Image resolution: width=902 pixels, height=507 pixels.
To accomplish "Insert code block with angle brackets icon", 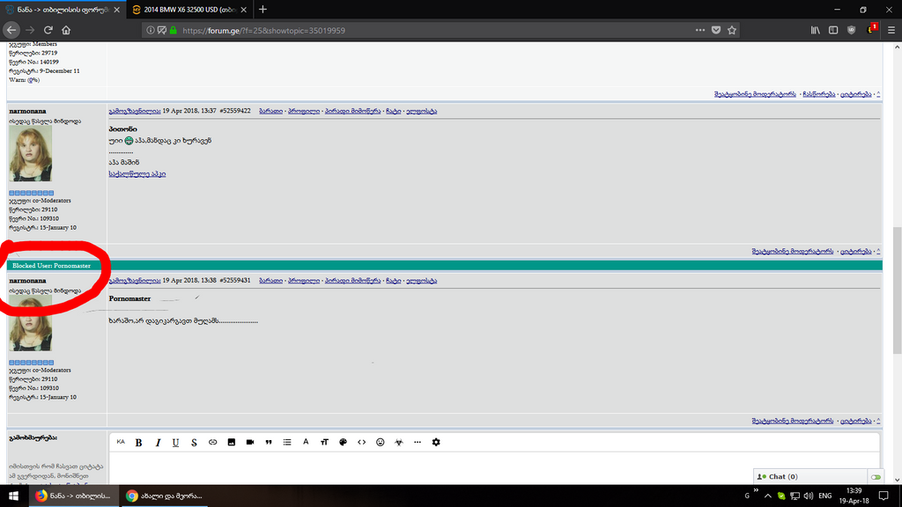I will coord(361,442).
